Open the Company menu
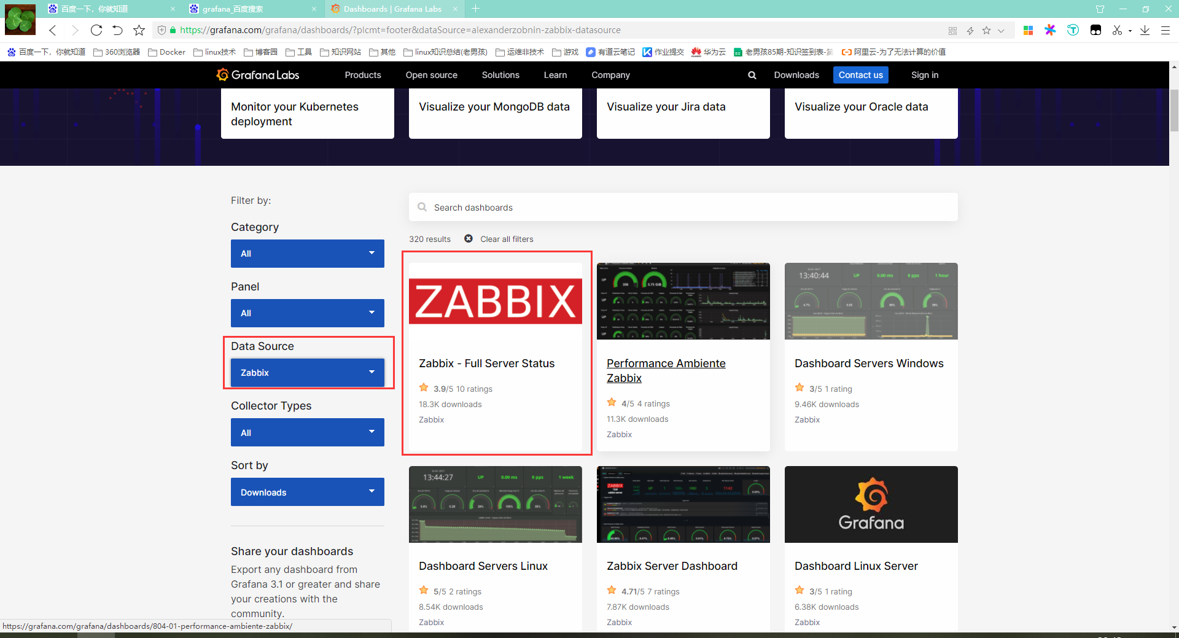Screen dimensions: 1179x638 click(610, 75)
